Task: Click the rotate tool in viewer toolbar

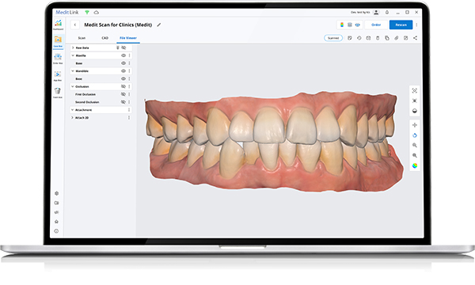Action: [x=415, y=135]
